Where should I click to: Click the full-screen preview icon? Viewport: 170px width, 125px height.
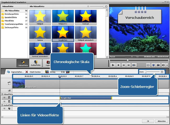[x=154, y=65]
